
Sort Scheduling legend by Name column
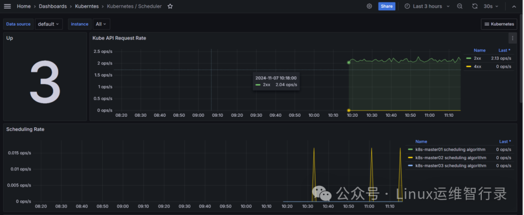click(421, 141)
